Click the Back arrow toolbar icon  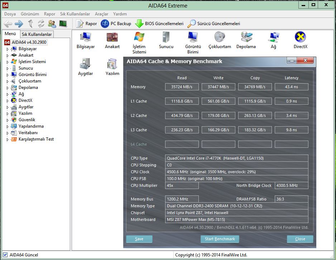tap(8, 24)
